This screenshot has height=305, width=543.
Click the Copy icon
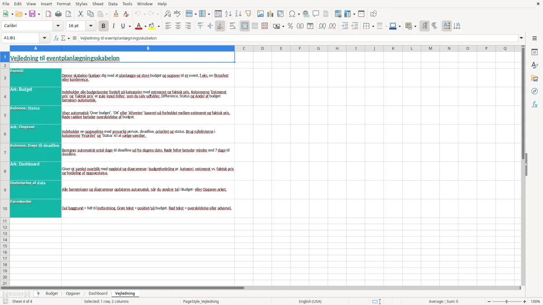90,14
